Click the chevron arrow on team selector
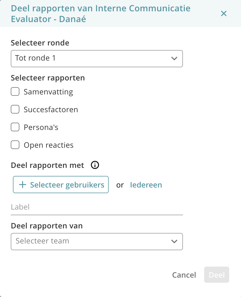This screenshot has width=241, height=297. click(174, 242)
